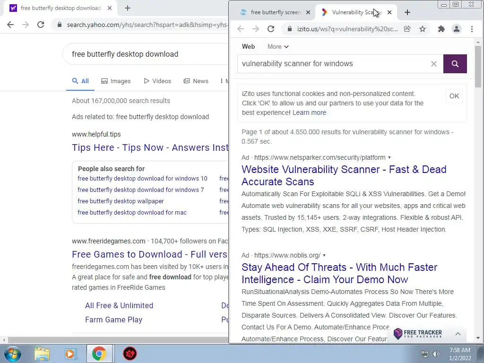This screenshot has height=363, width=484.
Task: Click OK on iZito cookie notice
Action: click(x=454, y=96)
